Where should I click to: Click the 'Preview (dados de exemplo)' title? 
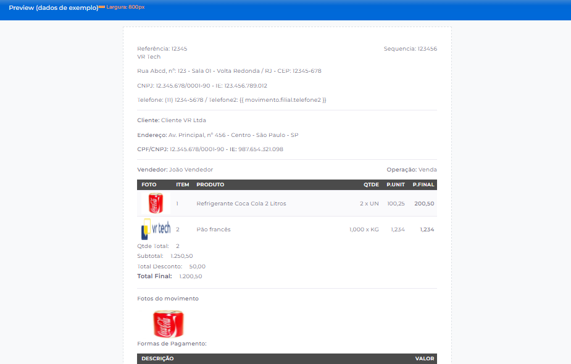click(54, 7)
